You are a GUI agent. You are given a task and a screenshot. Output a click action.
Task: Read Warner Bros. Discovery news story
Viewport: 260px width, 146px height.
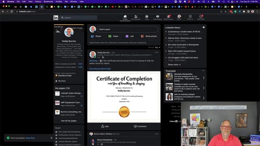185,38
